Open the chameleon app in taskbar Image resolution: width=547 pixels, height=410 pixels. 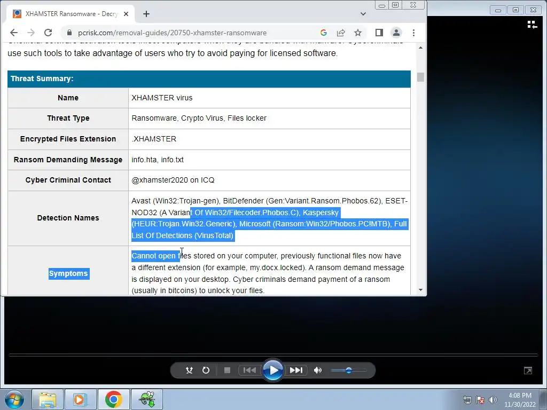[147, 399]
